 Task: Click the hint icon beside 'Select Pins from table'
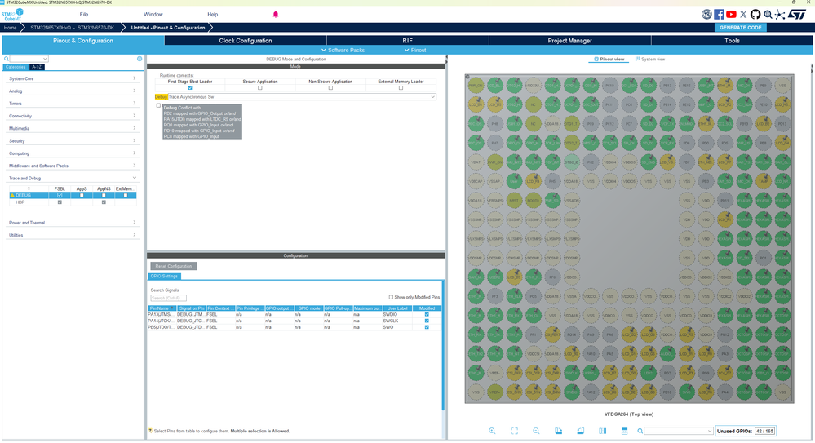149,431
